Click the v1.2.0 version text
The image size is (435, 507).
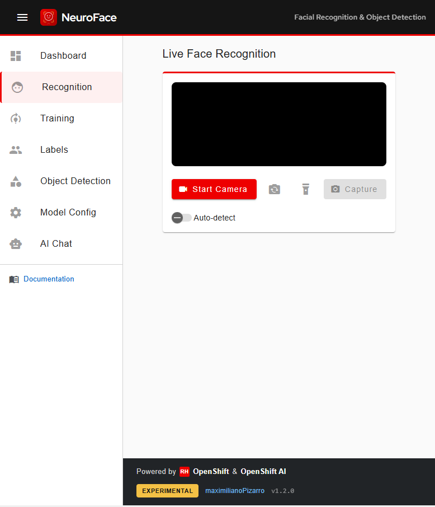pos(283,491)
